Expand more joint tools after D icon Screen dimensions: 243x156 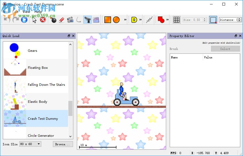[x=141, y=19]
